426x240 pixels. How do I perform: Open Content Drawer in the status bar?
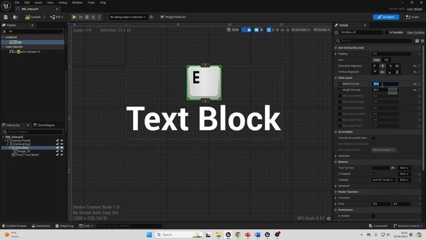tap(15, 226)
